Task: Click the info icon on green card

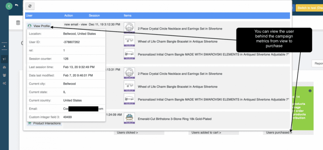Action: point(310,91)
